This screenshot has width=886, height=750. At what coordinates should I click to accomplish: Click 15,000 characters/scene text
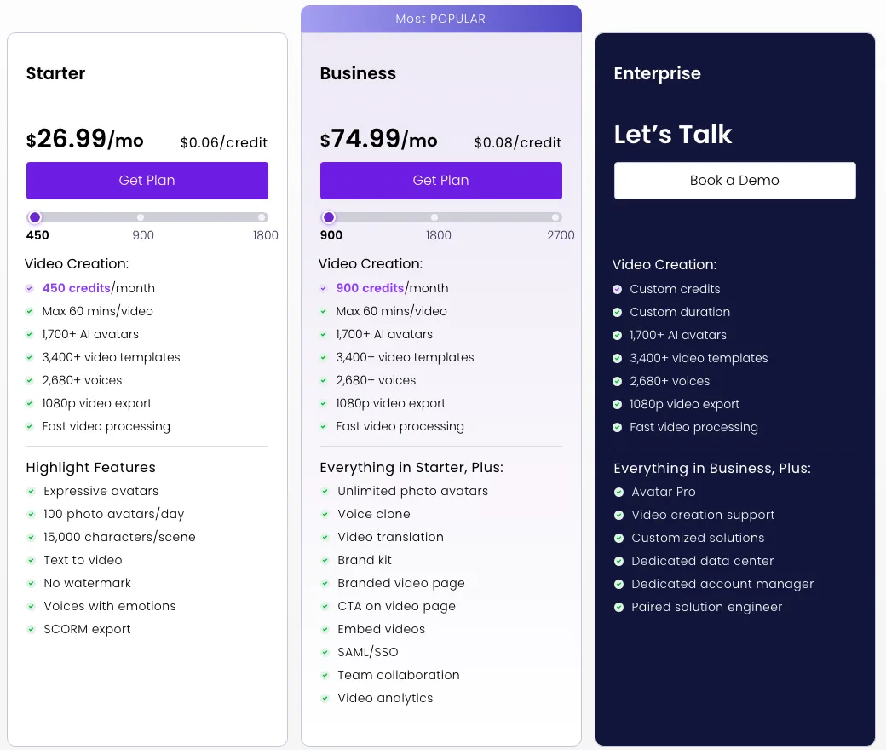[119, 537]
